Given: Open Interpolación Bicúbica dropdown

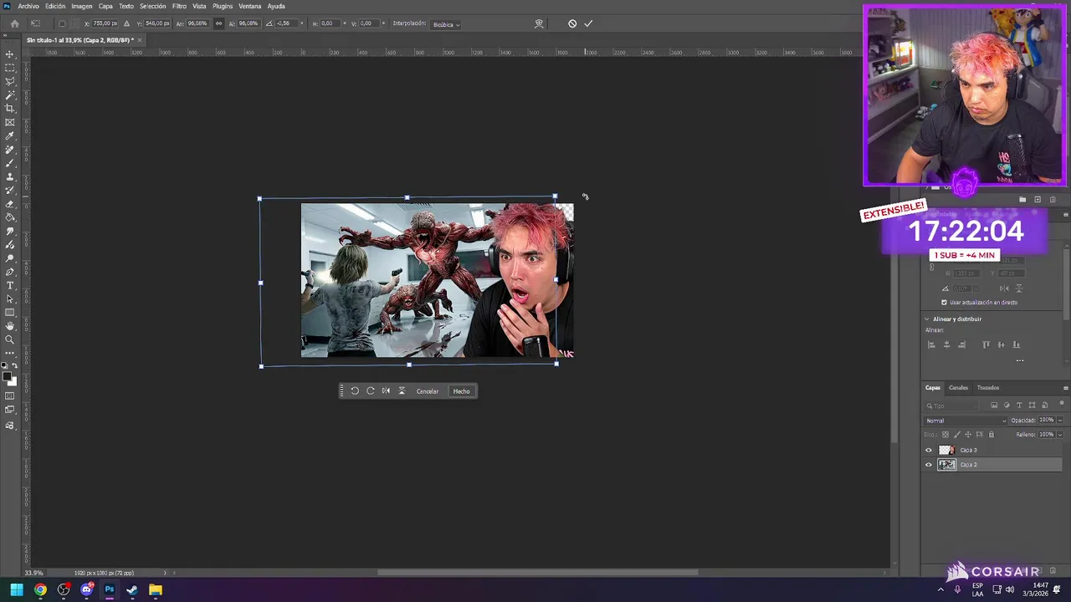Looking at the screenshot, I should pos(446,24).
